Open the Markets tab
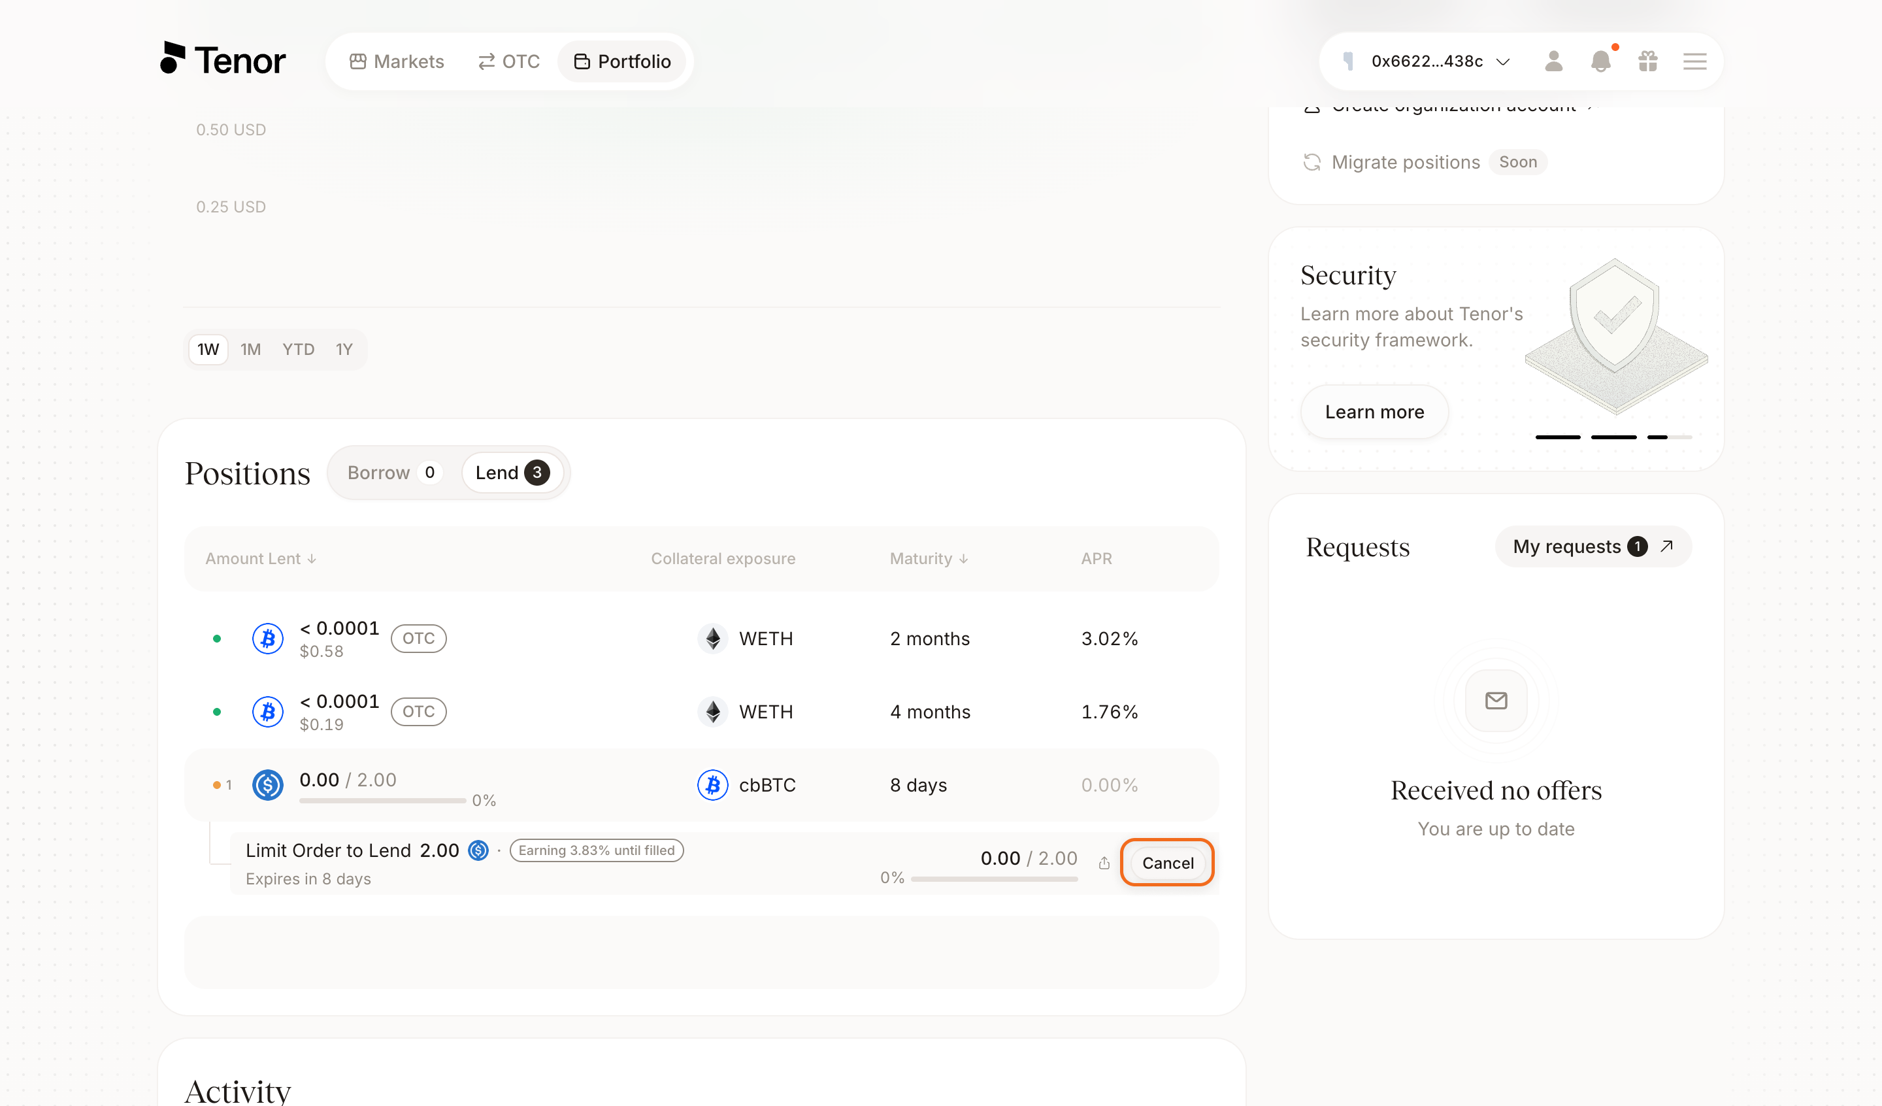Image resolution: width=1882 pixels, height=1106 pixels. [397, 61]
